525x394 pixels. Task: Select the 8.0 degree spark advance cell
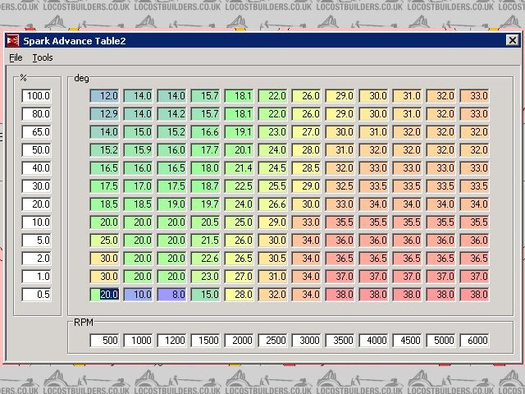point(171,294)
